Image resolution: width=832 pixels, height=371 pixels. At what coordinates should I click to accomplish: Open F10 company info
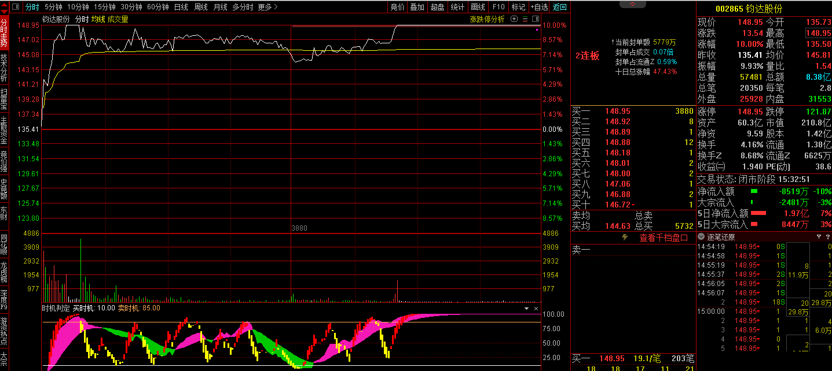pos(498,7)
